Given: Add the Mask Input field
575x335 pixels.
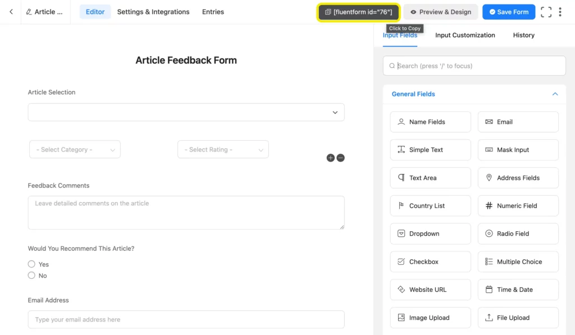Looking at the screenshot, I should click(x=518, y=149).
